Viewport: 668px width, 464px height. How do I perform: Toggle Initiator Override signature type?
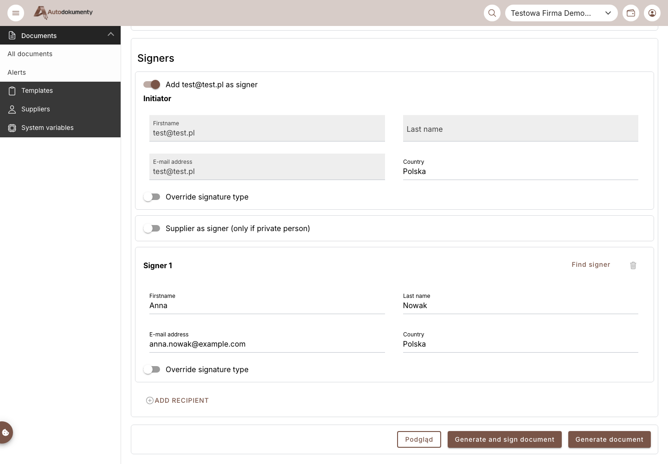152,197
